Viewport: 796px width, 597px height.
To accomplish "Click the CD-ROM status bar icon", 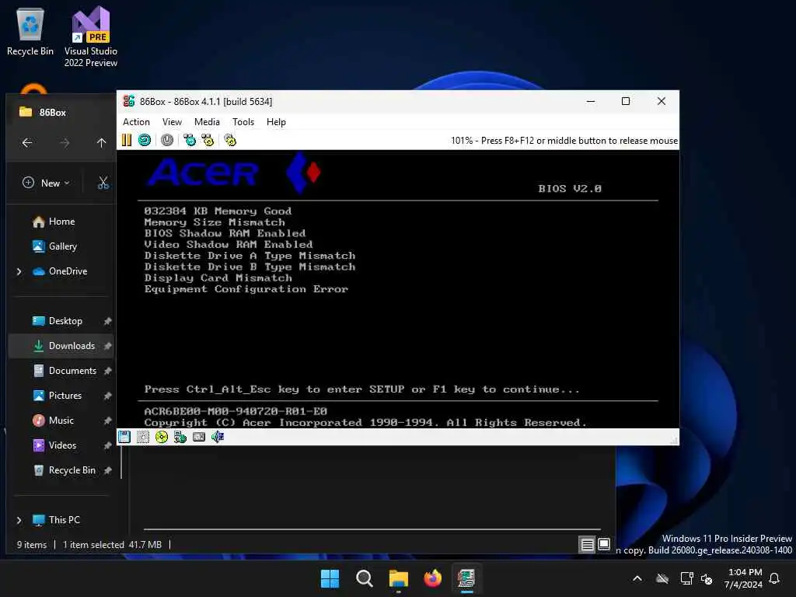I will [x=162, y=437].
